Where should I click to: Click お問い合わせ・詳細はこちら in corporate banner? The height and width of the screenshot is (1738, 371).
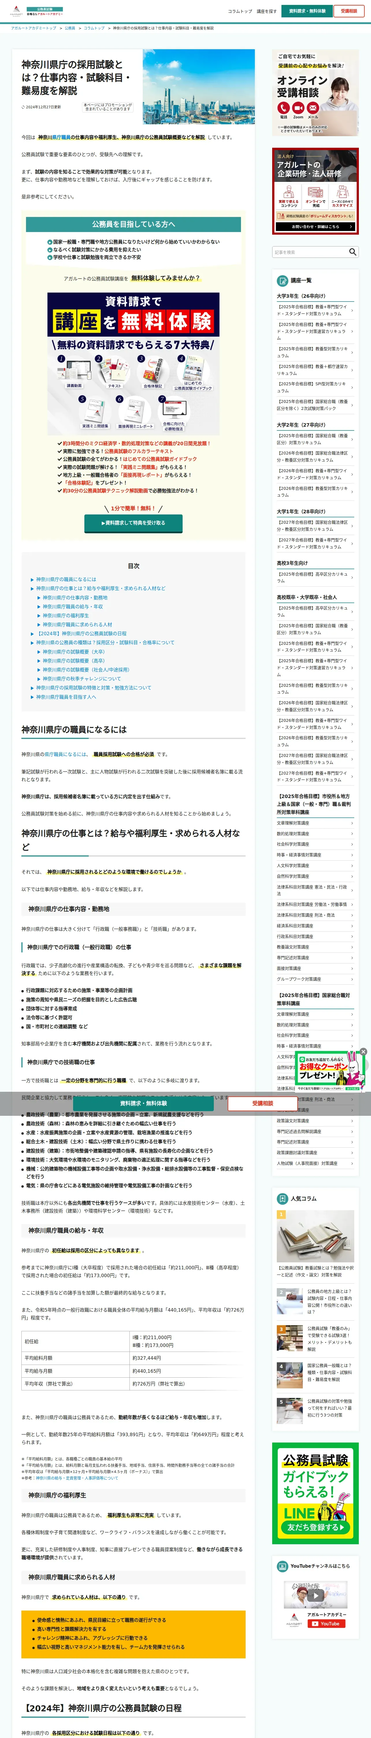point(315,227)
